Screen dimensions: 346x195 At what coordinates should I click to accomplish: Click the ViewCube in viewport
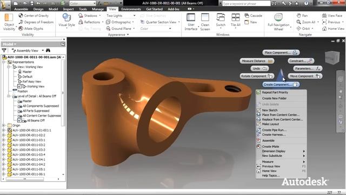332,58
